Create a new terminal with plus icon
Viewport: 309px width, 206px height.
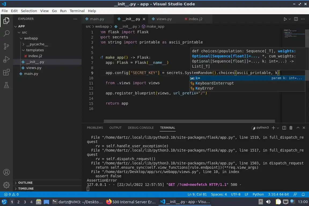click(x=273, y=128)
